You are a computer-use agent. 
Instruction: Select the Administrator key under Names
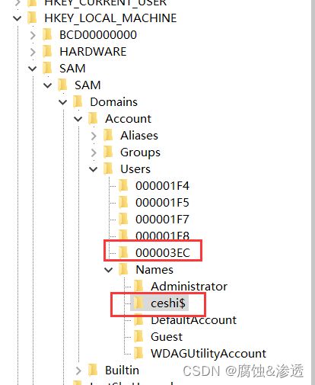[x=189, y=287]
